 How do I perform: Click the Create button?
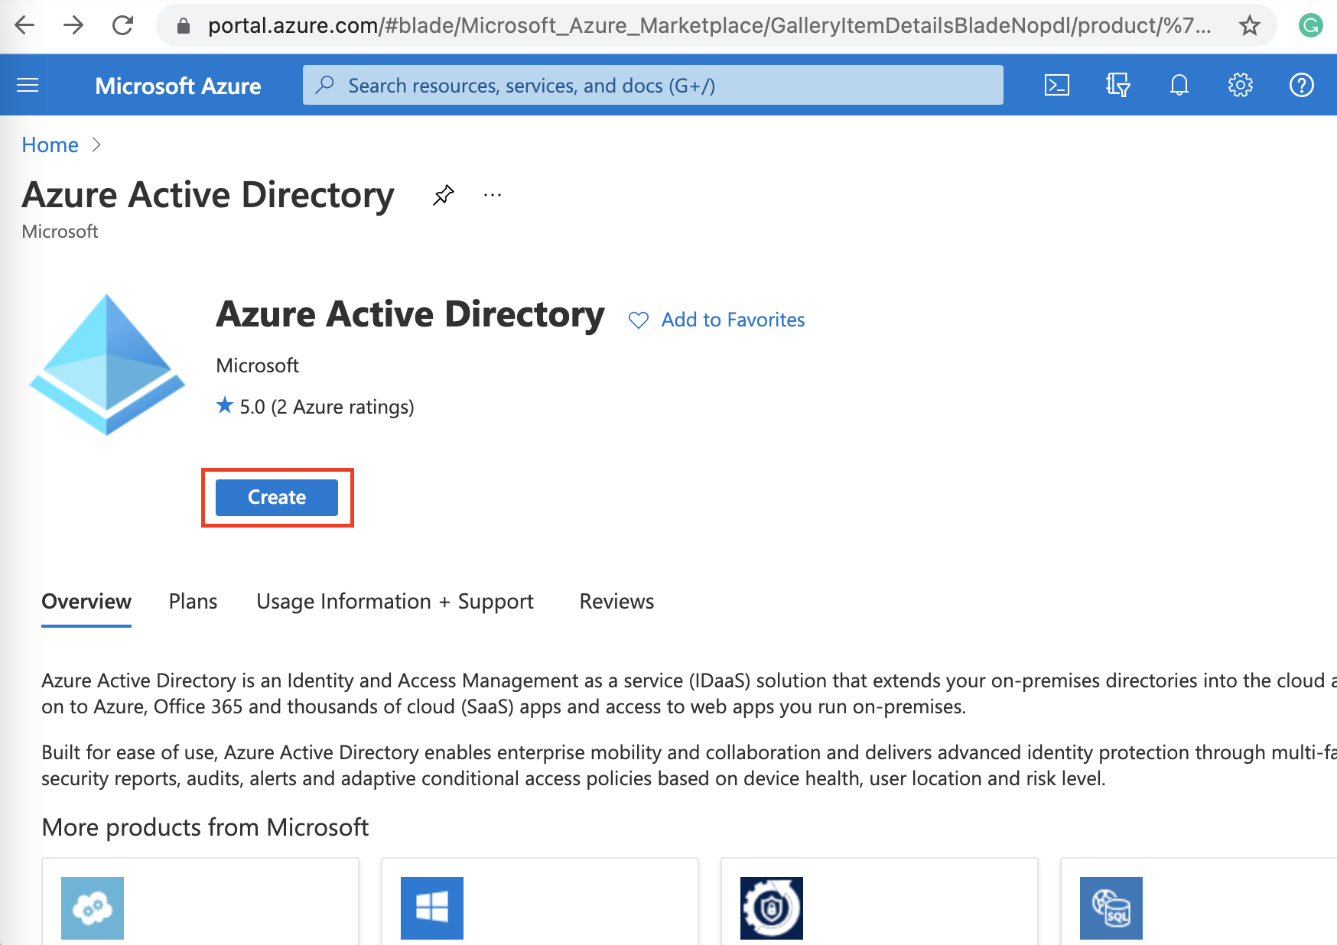[277, 498]
